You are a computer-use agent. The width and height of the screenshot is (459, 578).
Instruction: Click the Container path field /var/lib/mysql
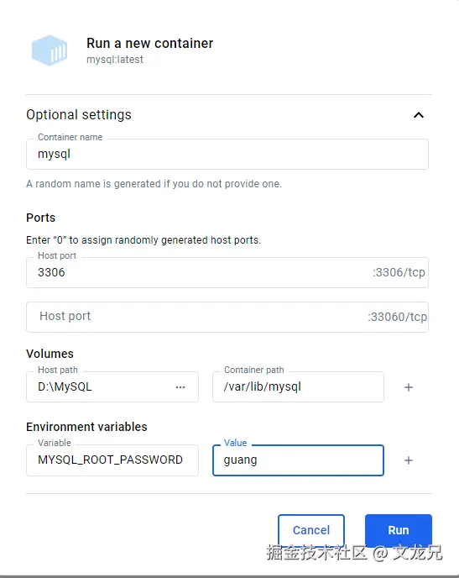click(298, 386)
